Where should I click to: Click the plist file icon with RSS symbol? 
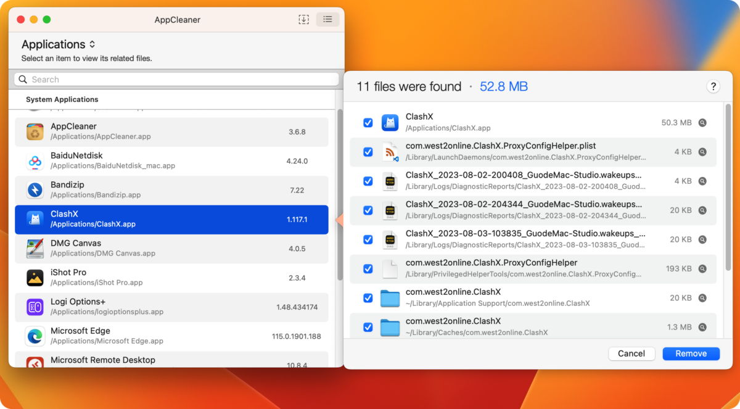coord(390,152)
